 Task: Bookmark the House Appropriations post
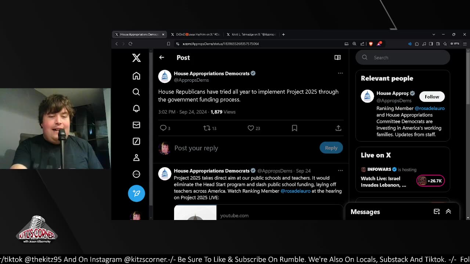[x=294, y=128]
